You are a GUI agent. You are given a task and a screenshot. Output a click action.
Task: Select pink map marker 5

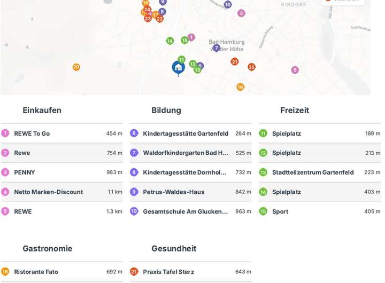295,70
